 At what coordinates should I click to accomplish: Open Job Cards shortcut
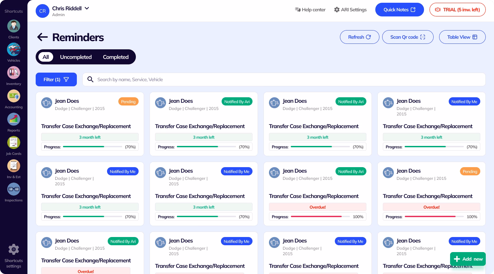pos(14,143)
